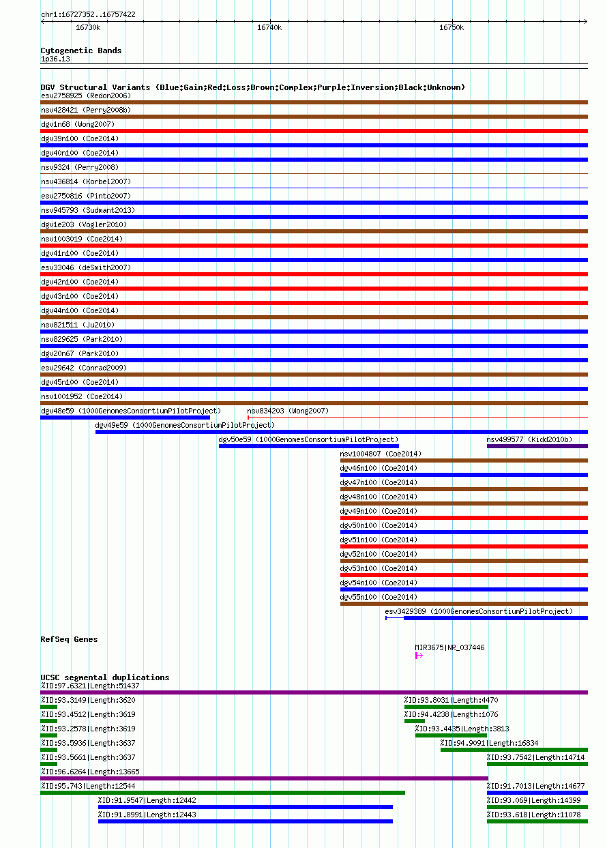Select variant dgv48e59 (1000GenomesConsortiumPilotProject)
This screenshot has height=848, width=607.
pos(131,411)
